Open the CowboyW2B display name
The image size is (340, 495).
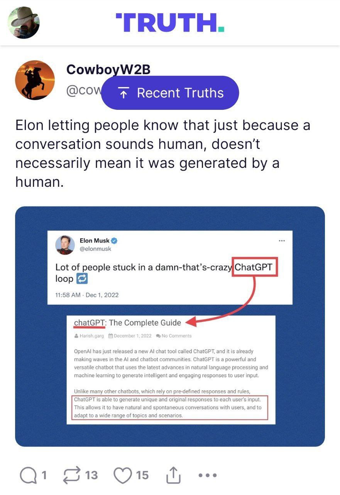tap(108, 69)
